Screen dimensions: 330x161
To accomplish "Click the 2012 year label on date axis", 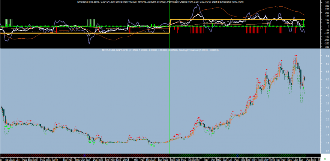I will (126, 160).
